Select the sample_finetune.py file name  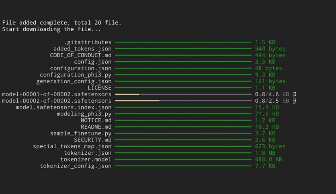(x=81, y=133)
